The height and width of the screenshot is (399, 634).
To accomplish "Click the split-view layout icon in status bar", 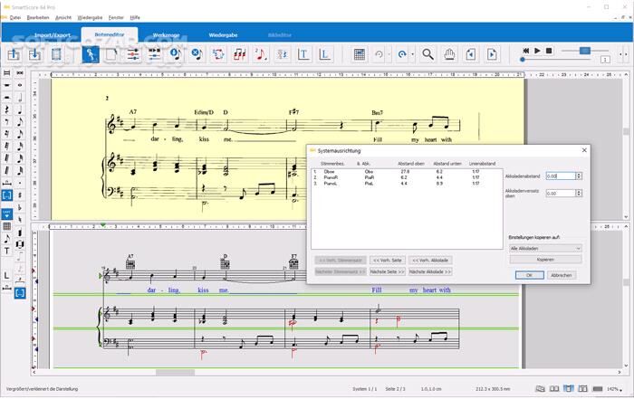I will [x=569, y=389].
